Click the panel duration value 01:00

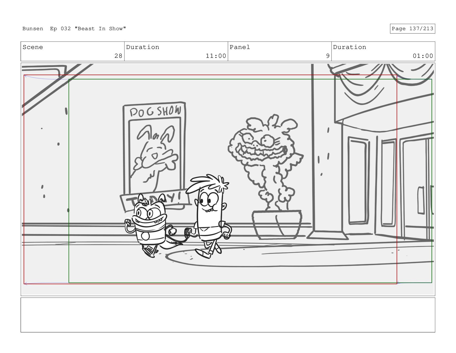423,56
